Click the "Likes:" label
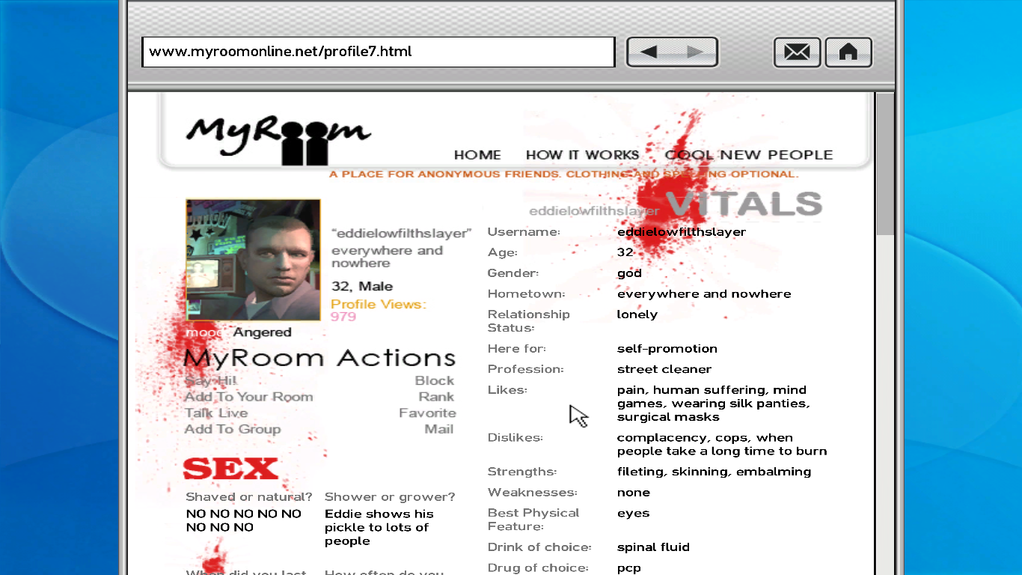 507,390
